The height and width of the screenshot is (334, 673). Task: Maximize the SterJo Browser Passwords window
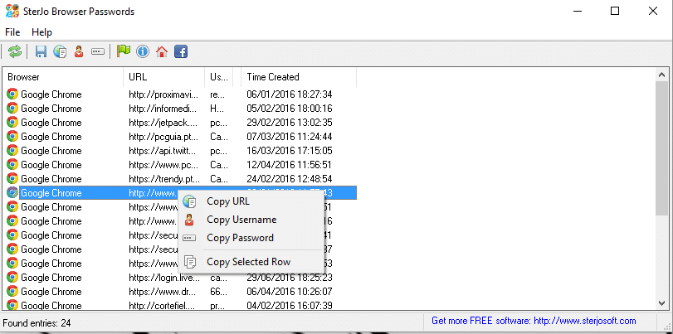coord(615,11)
